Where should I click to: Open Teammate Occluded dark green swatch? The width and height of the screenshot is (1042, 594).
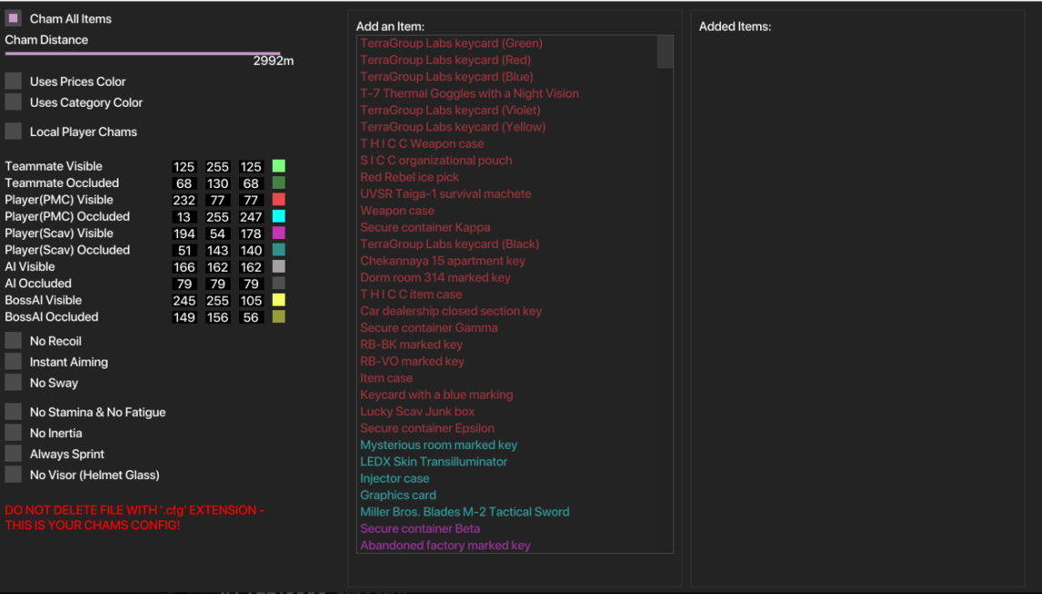tap(278, 182)
